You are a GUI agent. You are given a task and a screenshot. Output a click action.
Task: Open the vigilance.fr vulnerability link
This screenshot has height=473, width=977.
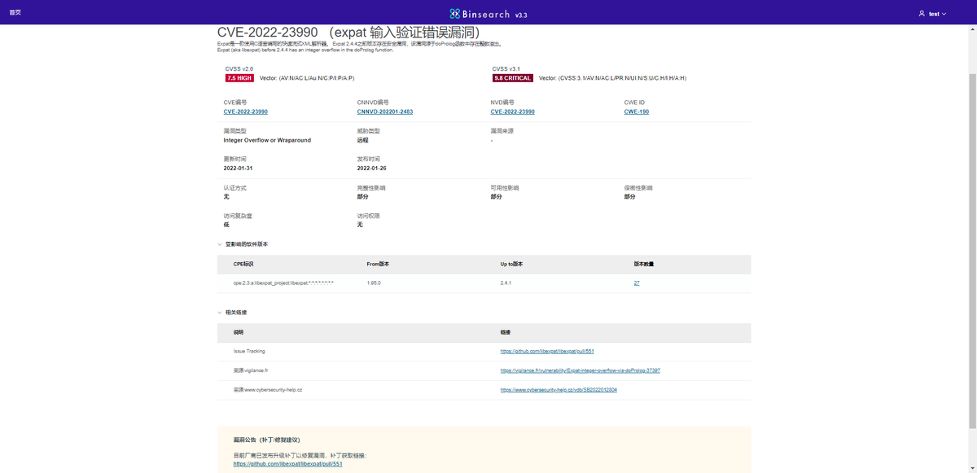pyautogui.click(x=581, y=370)
